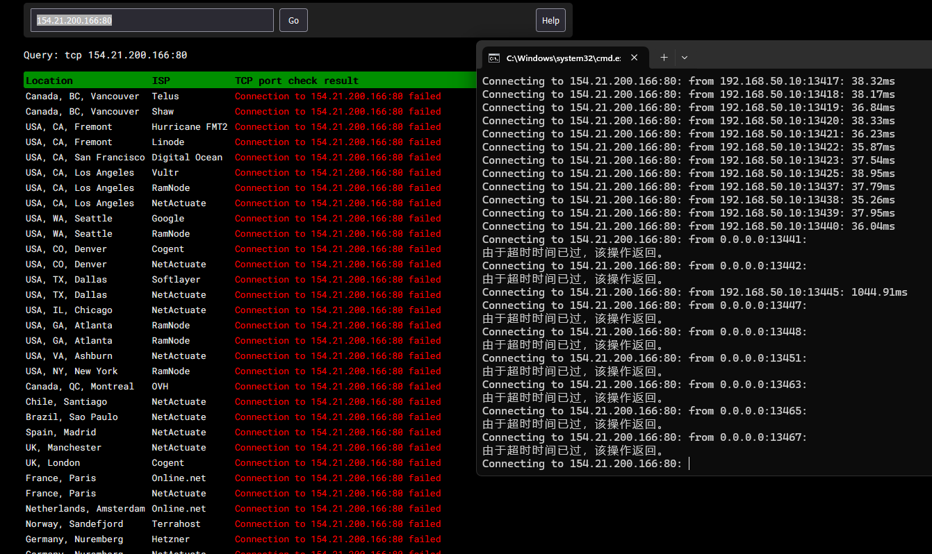
Task: Select the Hetzner ISP cell
Action: pyautogui.click(x=170, y=539)
